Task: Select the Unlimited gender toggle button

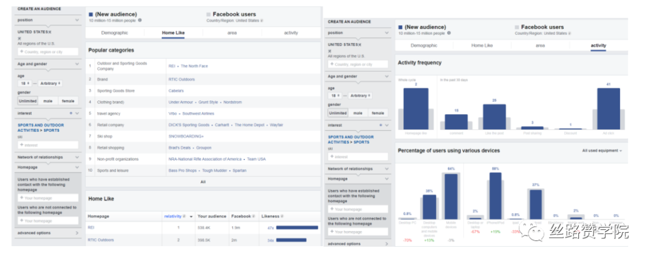Action: pos(28,101)
